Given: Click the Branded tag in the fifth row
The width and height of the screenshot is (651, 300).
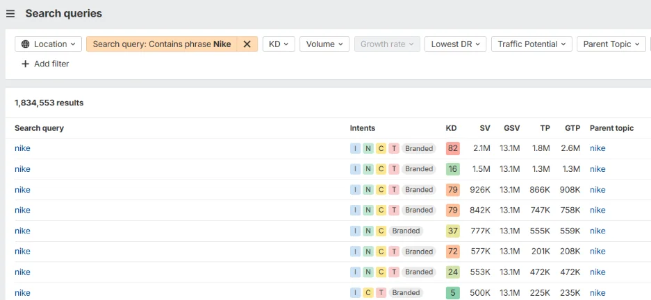Looking at the screenshot, I should [406, 231].
